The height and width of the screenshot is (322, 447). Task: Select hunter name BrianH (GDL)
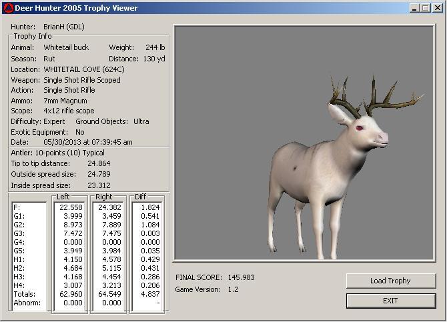pos(64,27)
